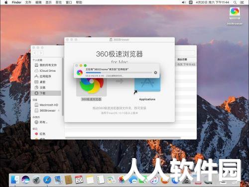This screenshot has height=187, width=249.
Task: Go back with the Finder back arrow
Action: coord(35,53)
